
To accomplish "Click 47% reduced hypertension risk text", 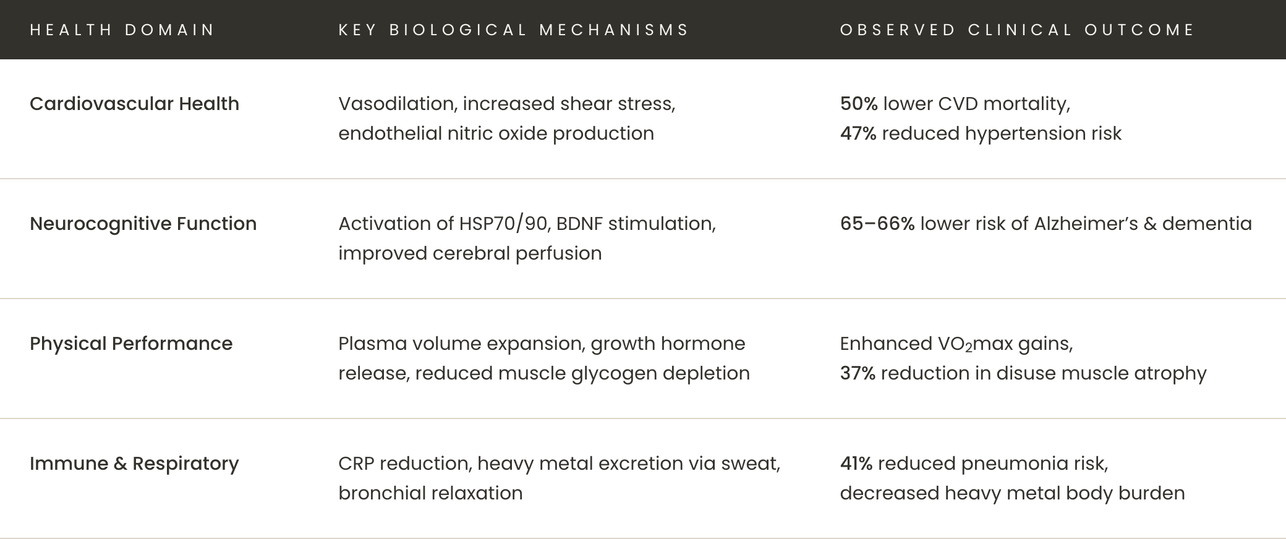I will coord(981,134).
